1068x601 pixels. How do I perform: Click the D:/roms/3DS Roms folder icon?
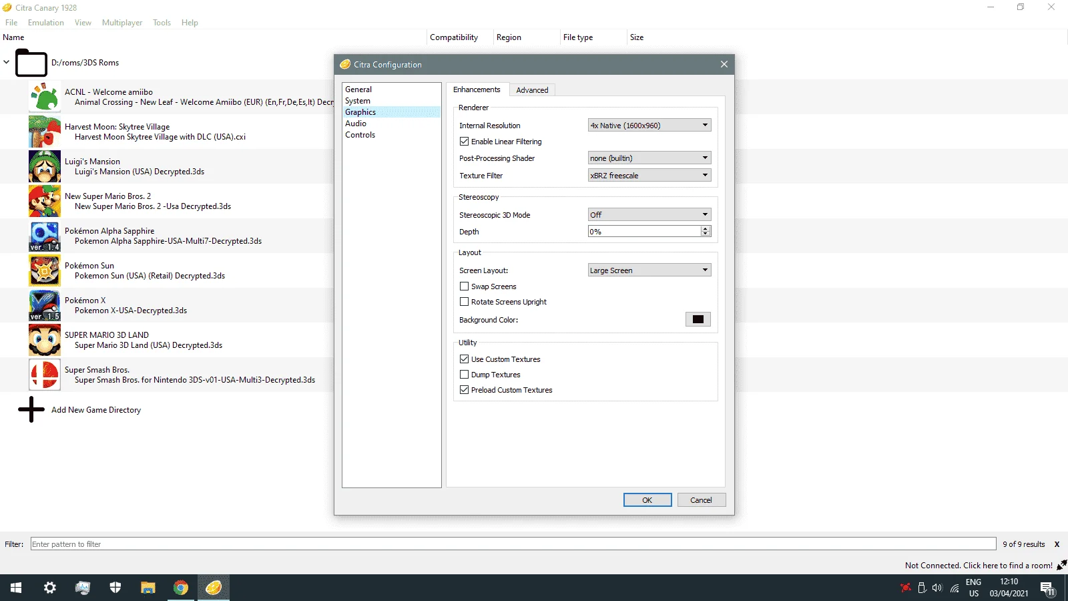pyautogui.click(x=31, y=63)
